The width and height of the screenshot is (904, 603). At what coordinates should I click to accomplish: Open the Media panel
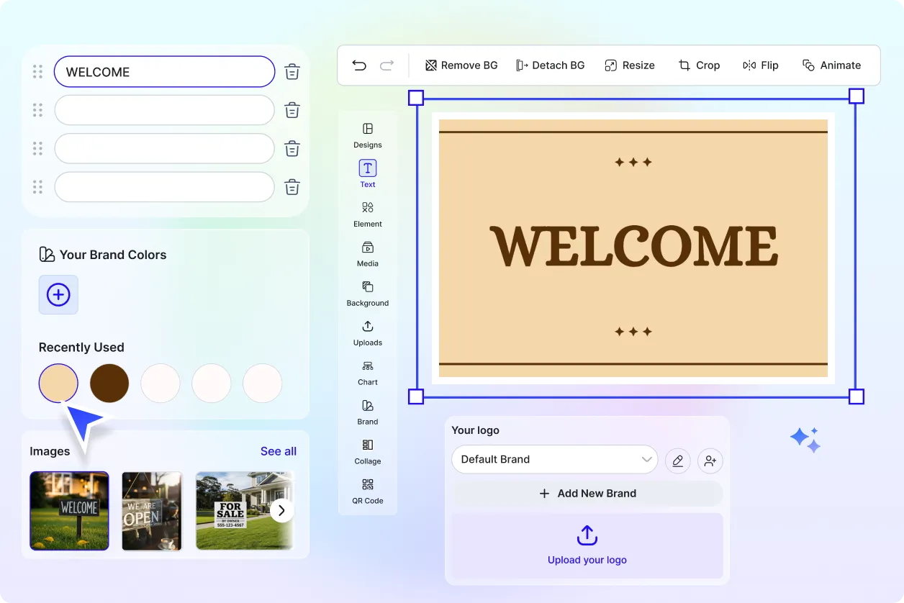pos(367,254)
